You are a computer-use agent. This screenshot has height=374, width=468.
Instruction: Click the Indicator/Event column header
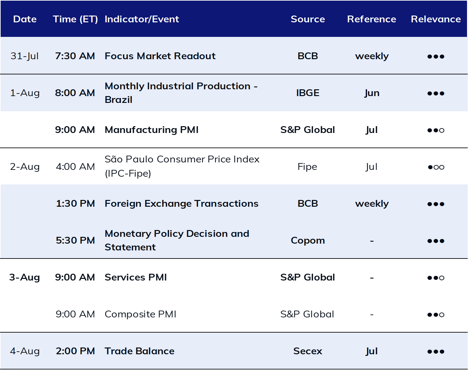pyautogui.click(x=142, y=19)
